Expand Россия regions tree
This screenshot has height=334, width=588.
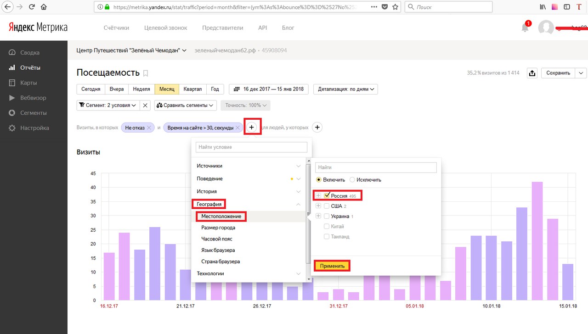pyautogui.click(x=318, y=195)
